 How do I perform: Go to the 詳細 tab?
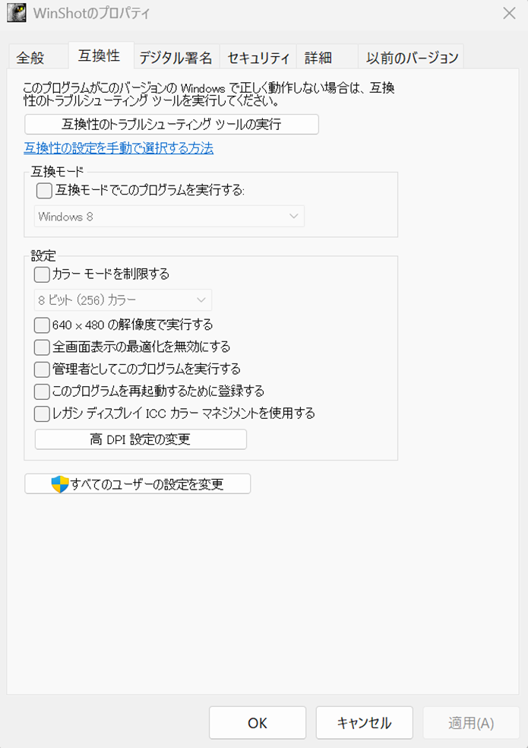click(318, 57)
